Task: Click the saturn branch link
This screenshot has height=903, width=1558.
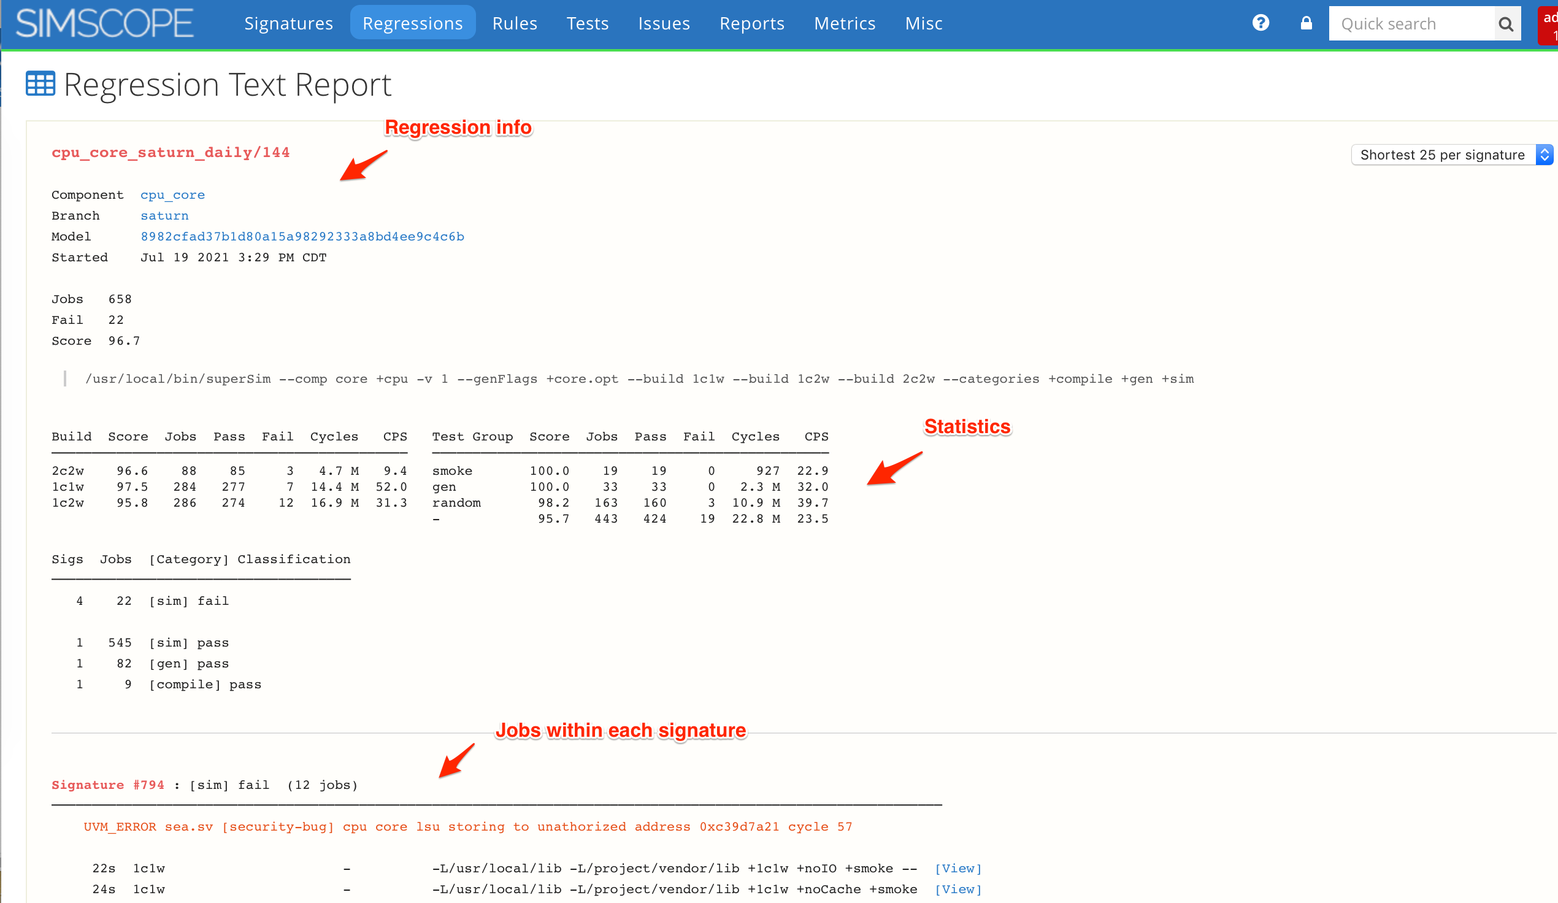Action: [164, 215]
